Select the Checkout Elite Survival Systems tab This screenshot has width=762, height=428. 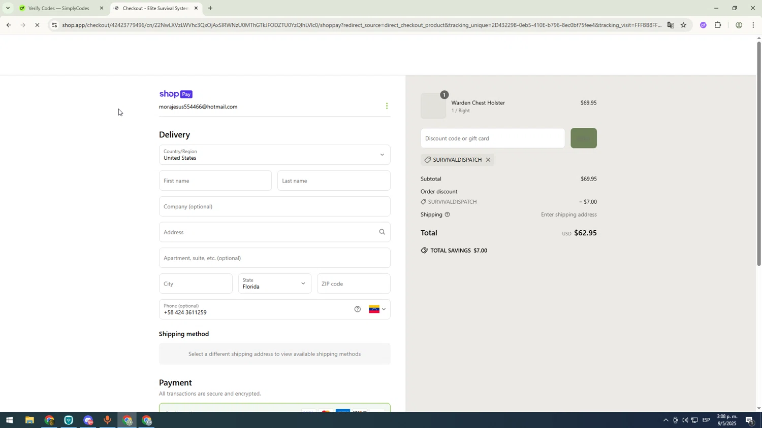coord(155,8)
